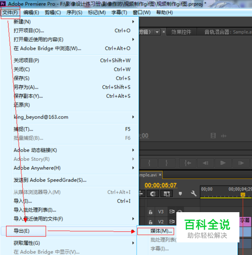Image resolution: width=252 pixels, height=255 pixels.
Task: Click the Mark Out bracket button
Action: click(166, 163)
